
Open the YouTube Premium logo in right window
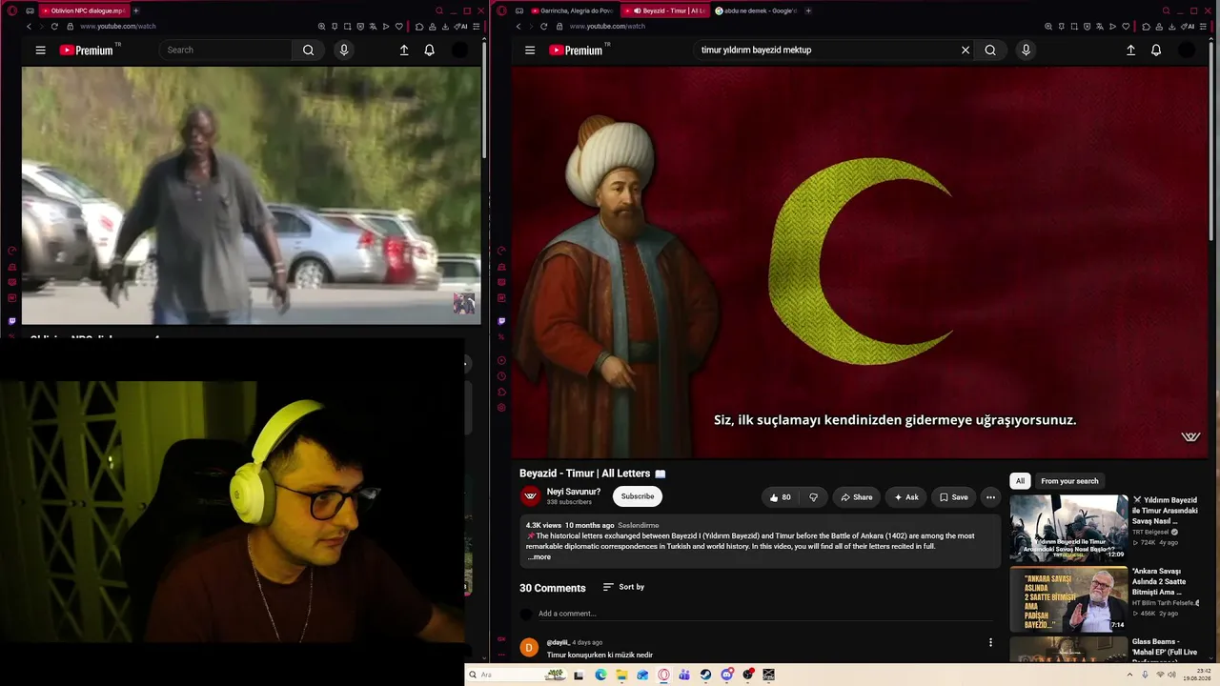tap(576, 50)
